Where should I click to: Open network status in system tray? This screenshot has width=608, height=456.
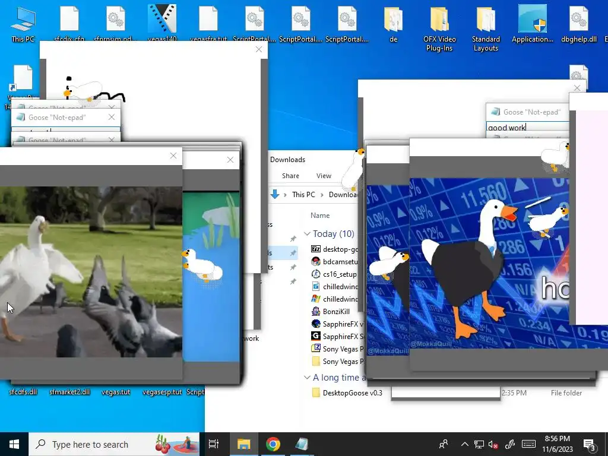click(x=479, y=444)
